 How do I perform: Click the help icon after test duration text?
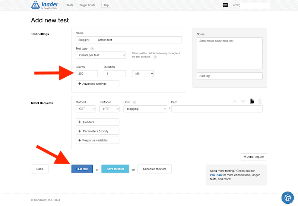[155, 57]
